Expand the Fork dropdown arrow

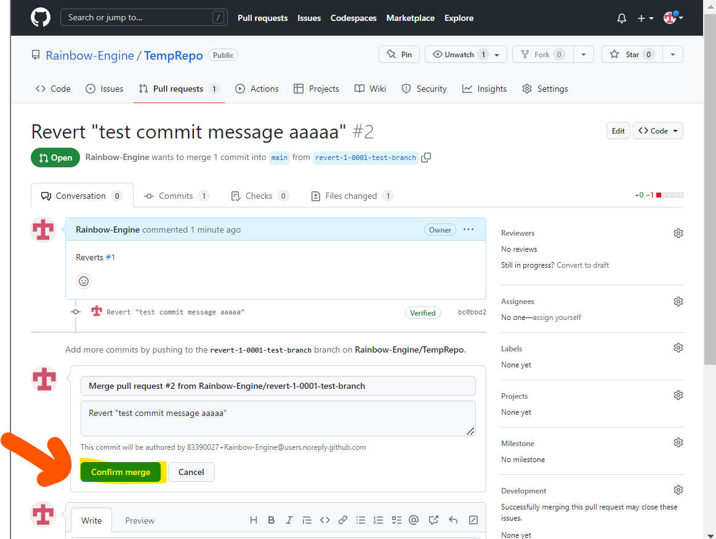pyautogui.click(x=584, y=54)
